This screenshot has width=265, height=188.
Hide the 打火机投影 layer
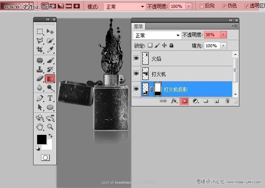(x=136, y=89)
